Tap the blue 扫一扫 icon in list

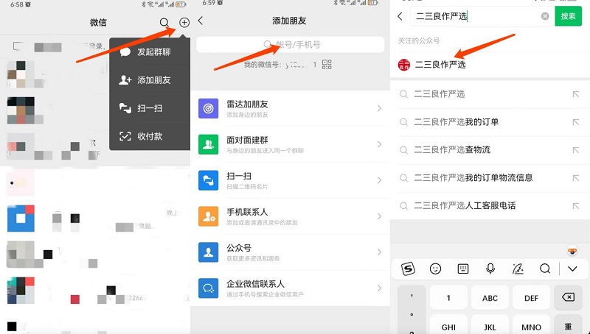pos(209,180)
